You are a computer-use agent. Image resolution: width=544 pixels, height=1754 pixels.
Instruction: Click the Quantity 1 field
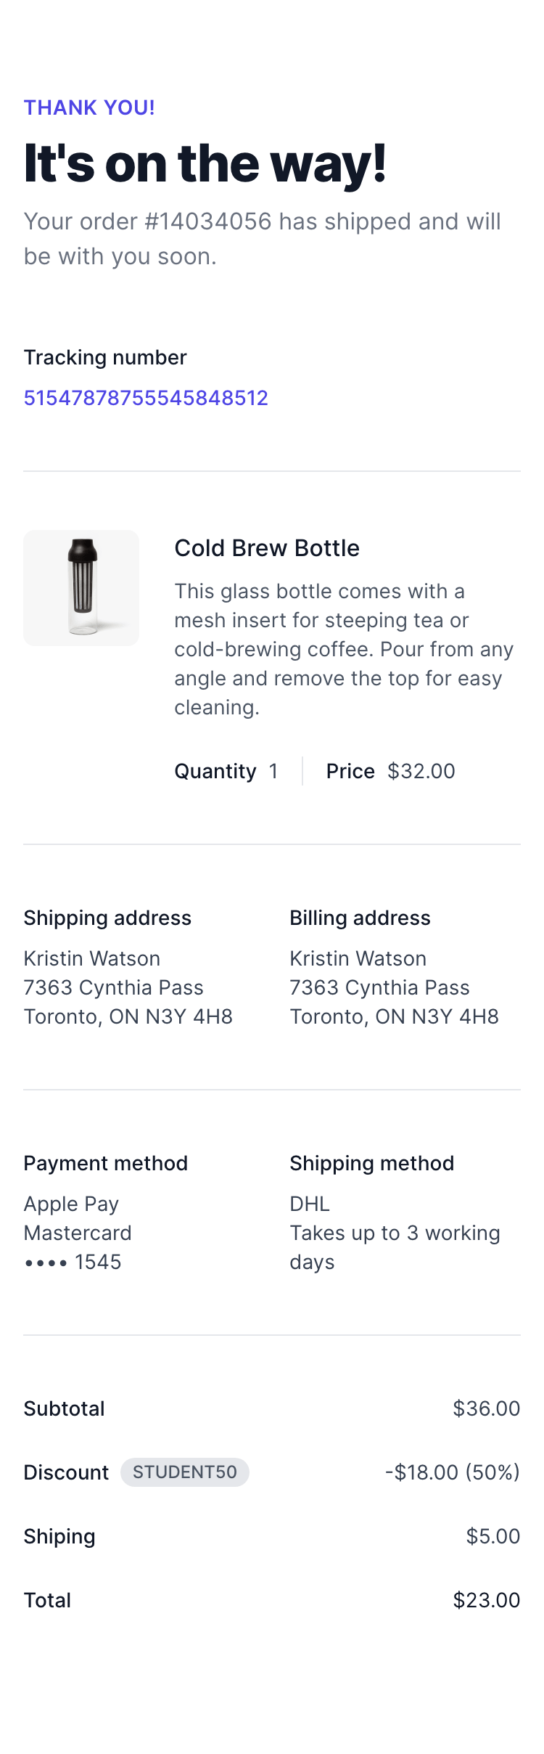click(226, 771)
